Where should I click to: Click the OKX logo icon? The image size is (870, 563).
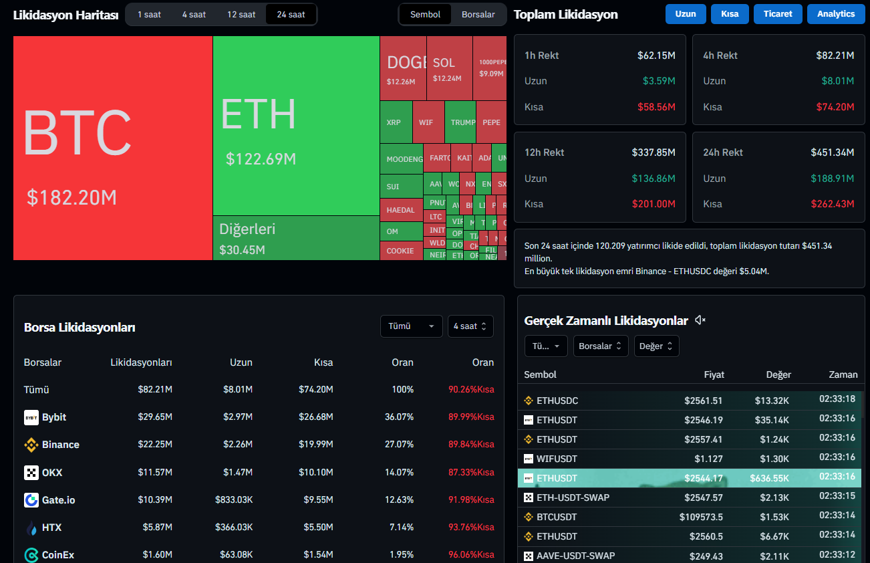click(x=31, y=473)
